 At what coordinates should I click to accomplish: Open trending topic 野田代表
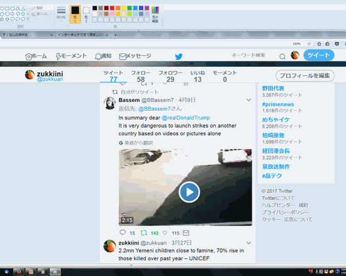coord(273,89)
